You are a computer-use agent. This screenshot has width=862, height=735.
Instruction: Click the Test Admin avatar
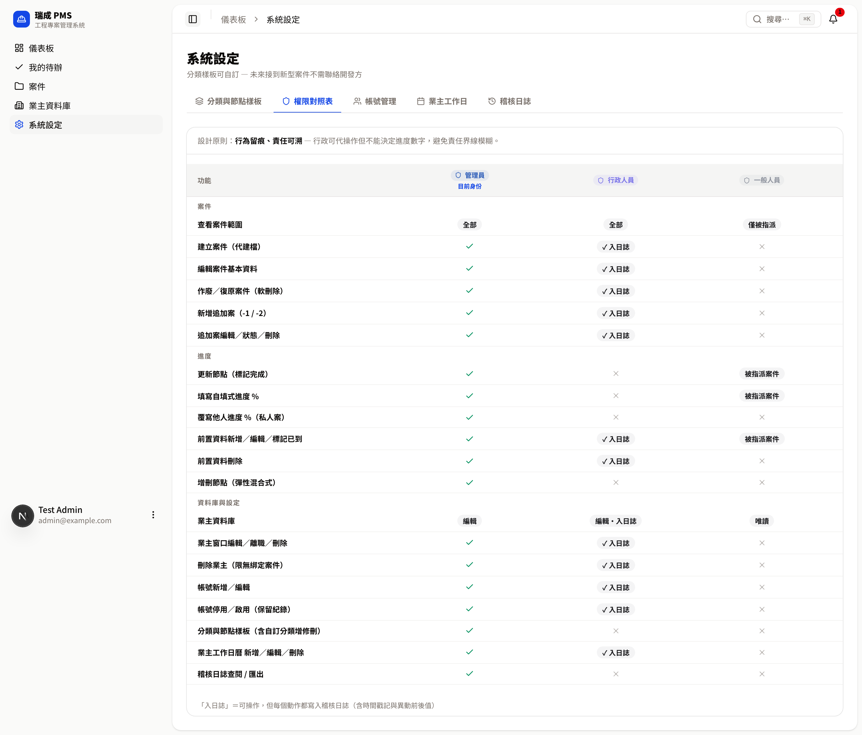point(22,516)
